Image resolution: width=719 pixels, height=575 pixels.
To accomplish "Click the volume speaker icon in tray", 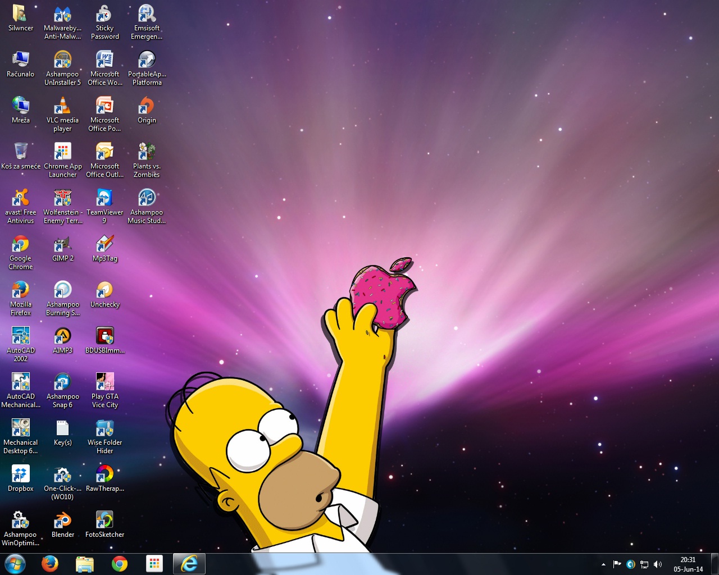I will (x=658, y=564).
